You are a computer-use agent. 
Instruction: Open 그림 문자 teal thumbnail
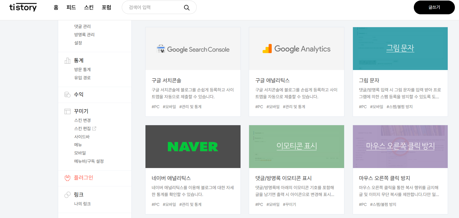(x=400, y=49)
